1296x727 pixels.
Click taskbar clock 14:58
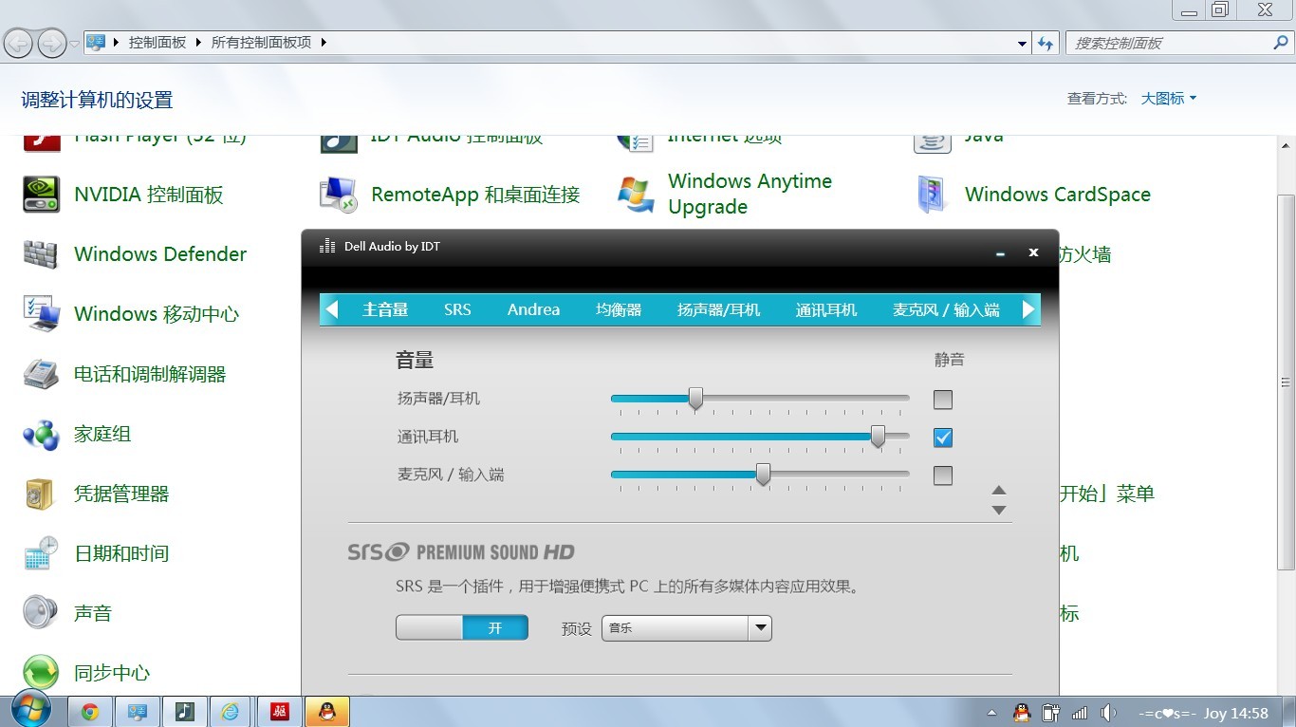(1249, 713)
